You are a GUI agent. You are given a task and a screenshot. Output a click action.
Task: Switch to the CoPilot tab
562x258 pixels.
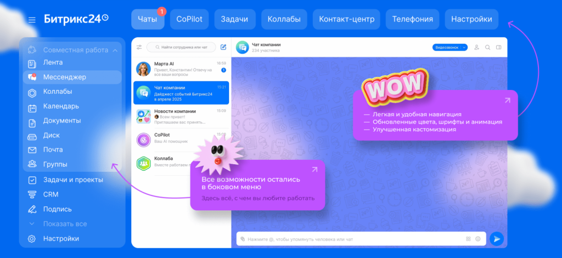coord(189,19)
